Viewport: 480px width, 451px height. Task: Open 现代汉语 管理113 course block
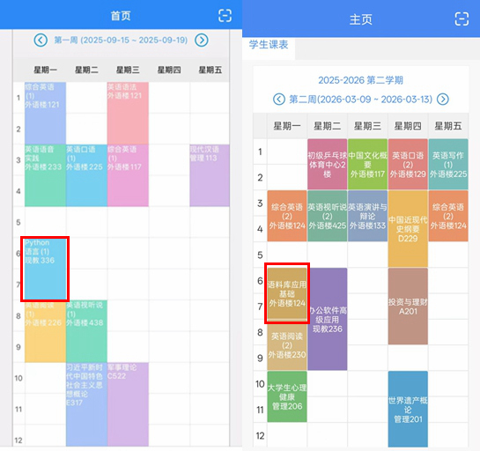[210, 175]
